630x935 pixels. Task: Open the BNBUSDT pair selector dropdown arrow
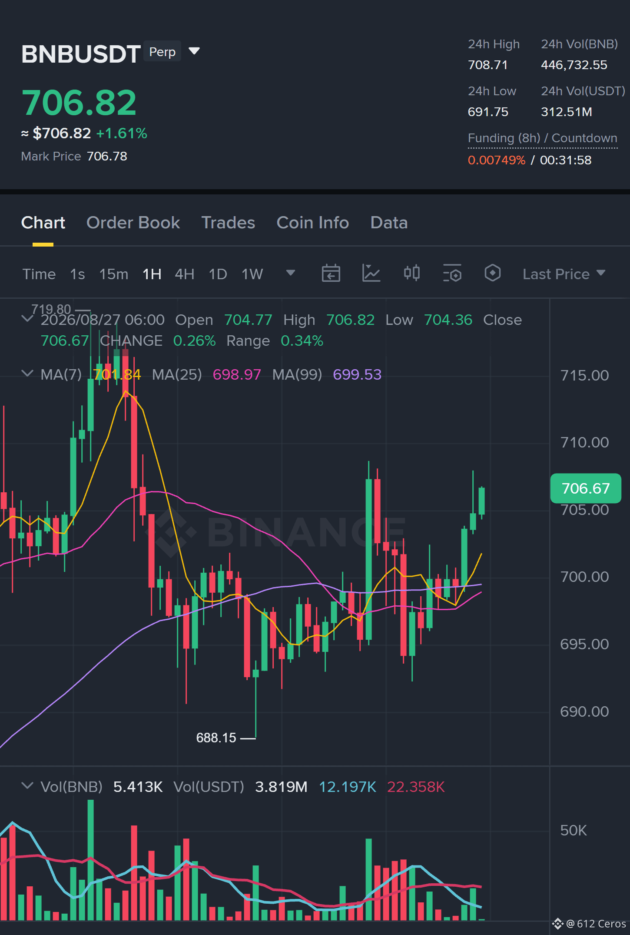pyautogui.click(x=194, y=51)
